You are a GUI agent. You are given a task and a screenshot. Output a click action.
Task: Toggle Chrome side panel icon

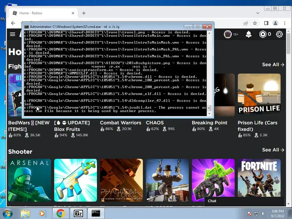click(x=266, y=23)
